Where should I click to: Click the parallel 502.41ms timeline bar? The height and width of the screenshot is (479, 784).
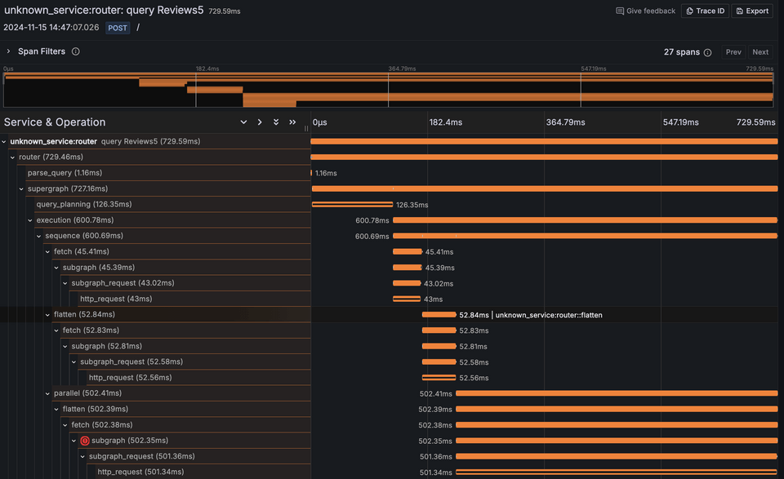pos(617,393)
